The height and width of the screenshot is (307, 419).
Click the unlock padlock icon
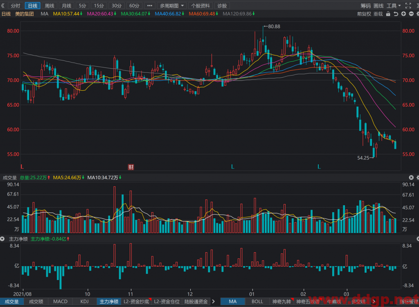pos(388,13)
